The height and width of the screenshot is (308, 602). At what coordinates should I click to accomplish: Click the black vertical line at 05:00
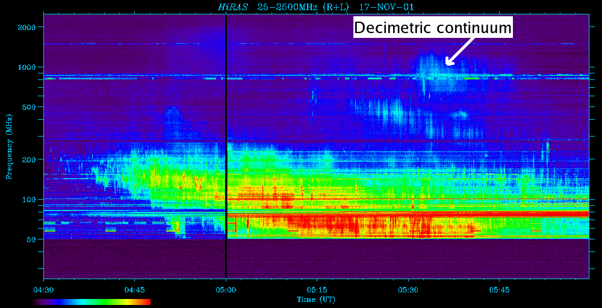pyautogui.click(x=226, y=147)
